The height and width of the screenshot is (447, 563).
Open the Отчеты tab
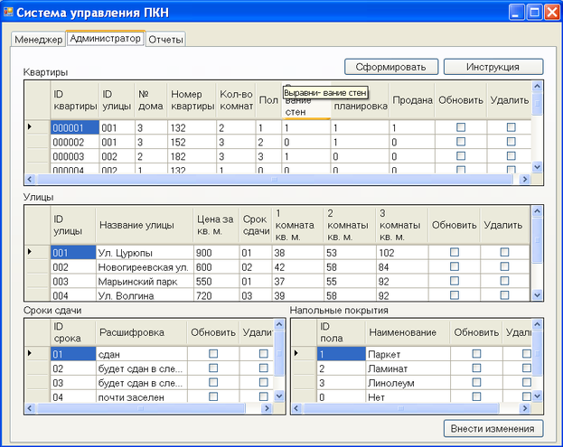166,40
